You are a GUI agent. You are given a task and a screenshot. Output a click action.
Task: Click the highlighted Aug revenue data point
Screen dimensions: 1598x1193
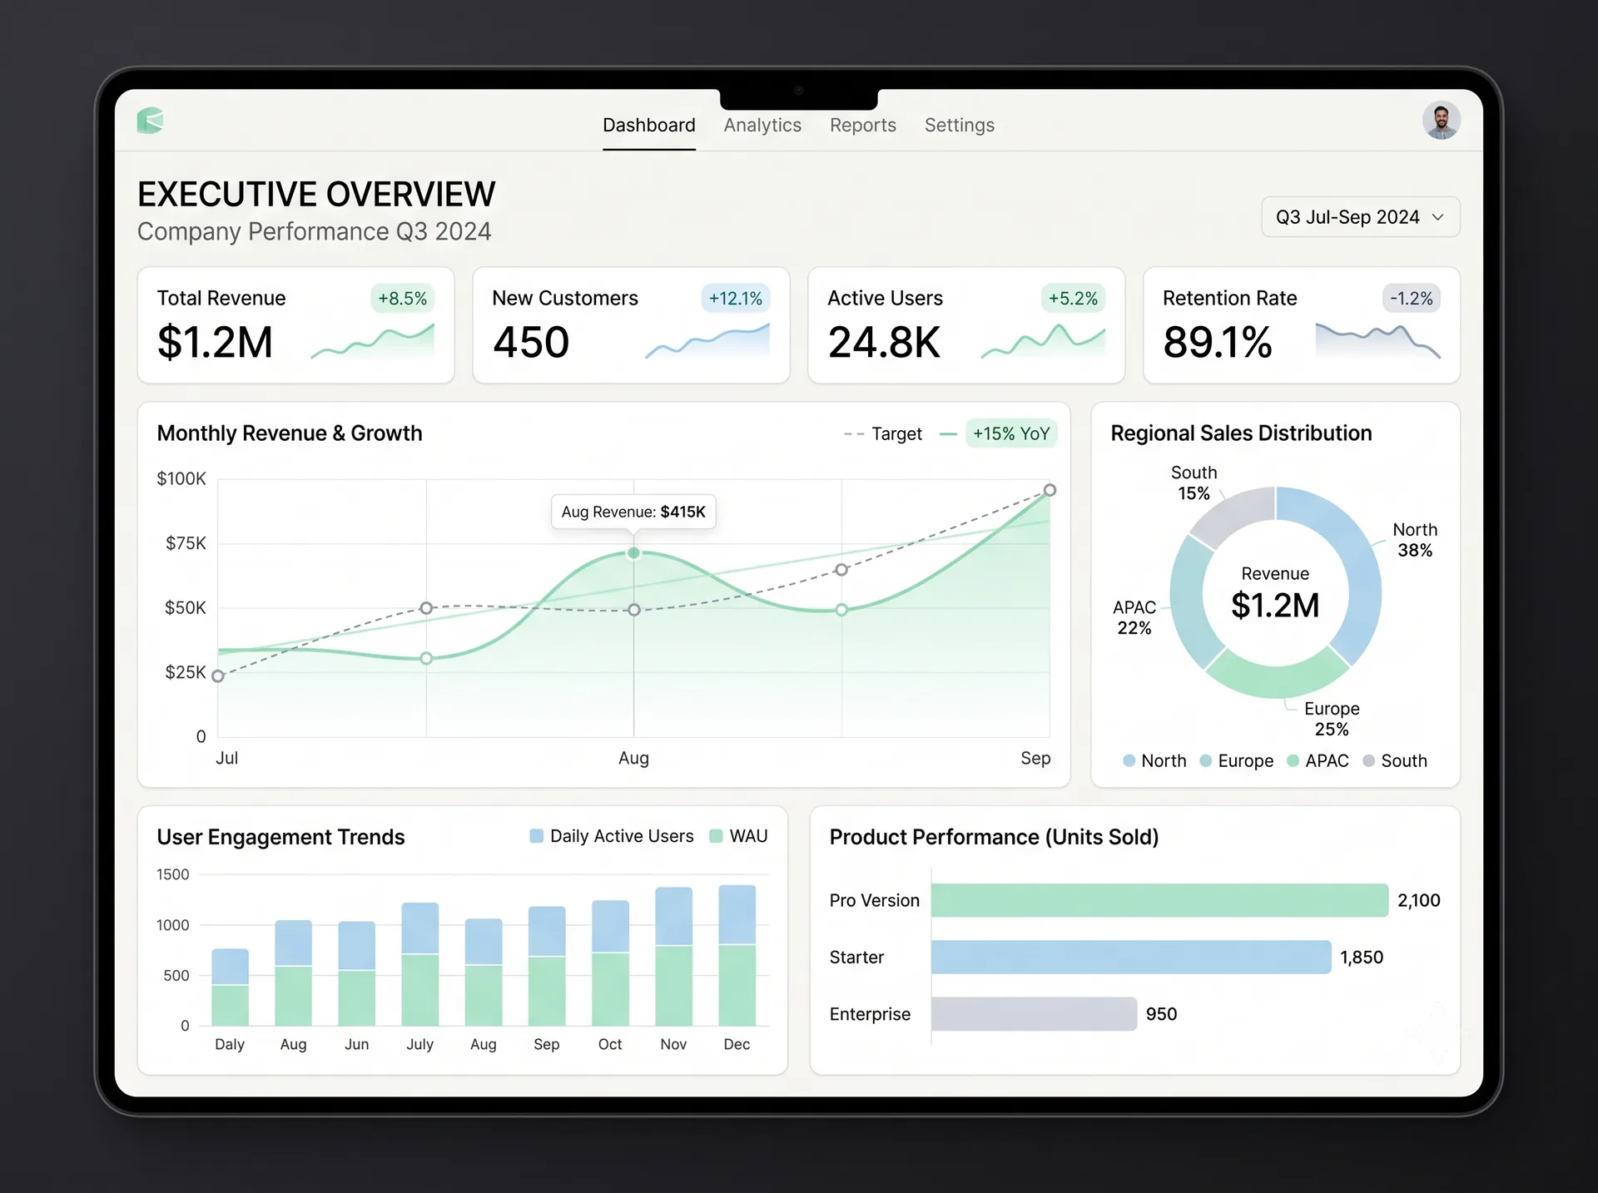point(634,553)
